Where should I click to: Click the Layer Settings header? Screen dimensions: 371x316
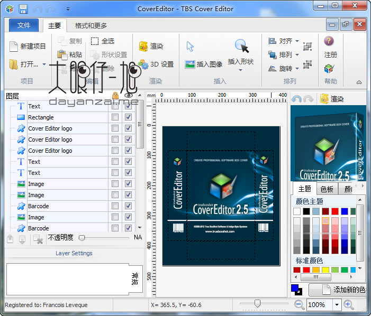(x=74, y=253)
